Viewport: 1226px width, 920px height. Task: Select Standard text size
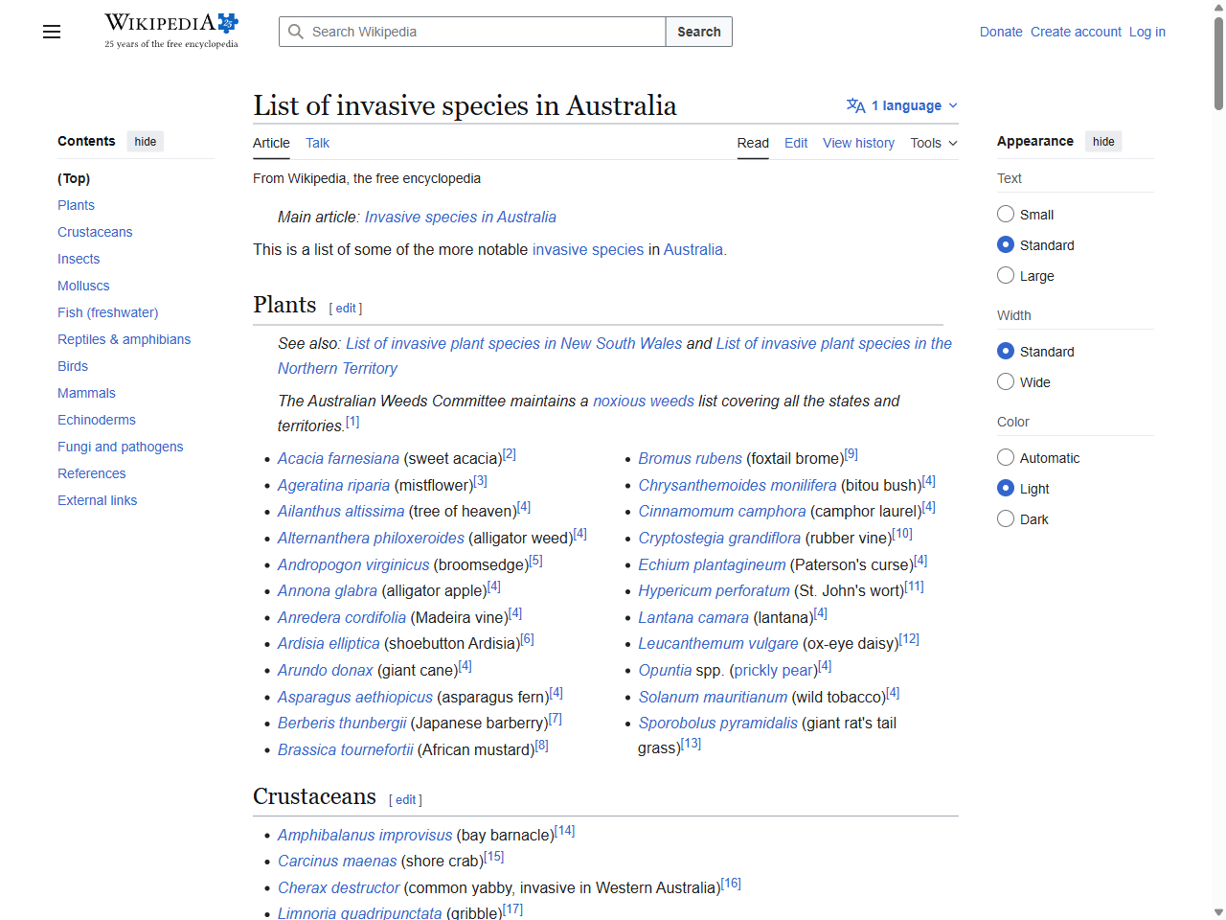[1006, 244]
